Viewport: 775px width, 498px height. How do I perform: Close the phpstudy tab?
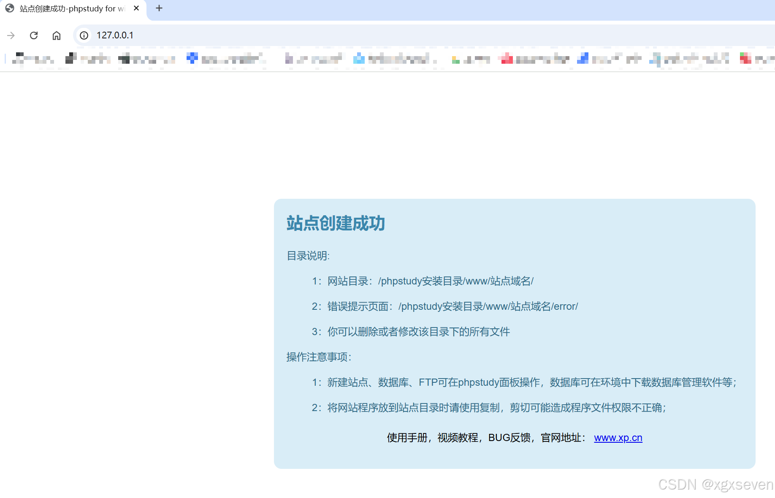click(x=136, y=8)
